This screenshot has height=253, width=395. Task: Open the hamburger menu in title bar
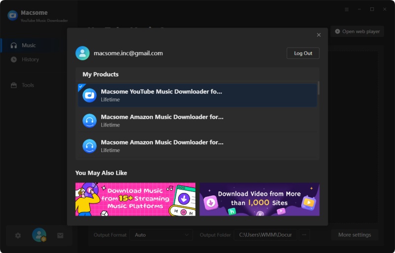(347, 9)
